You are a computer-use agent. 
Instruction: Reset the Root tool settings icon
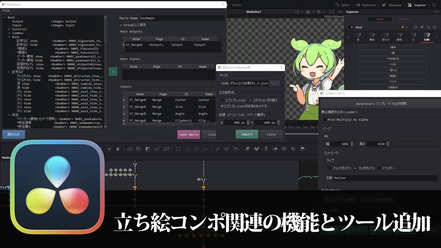click(x=435, y=27)
